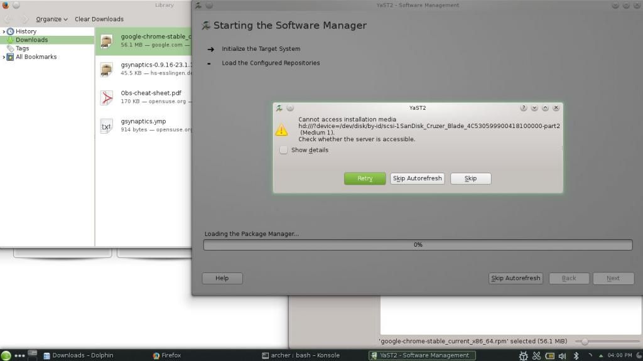
Task: Click the Back button in Software Manager
Action: 569,278
